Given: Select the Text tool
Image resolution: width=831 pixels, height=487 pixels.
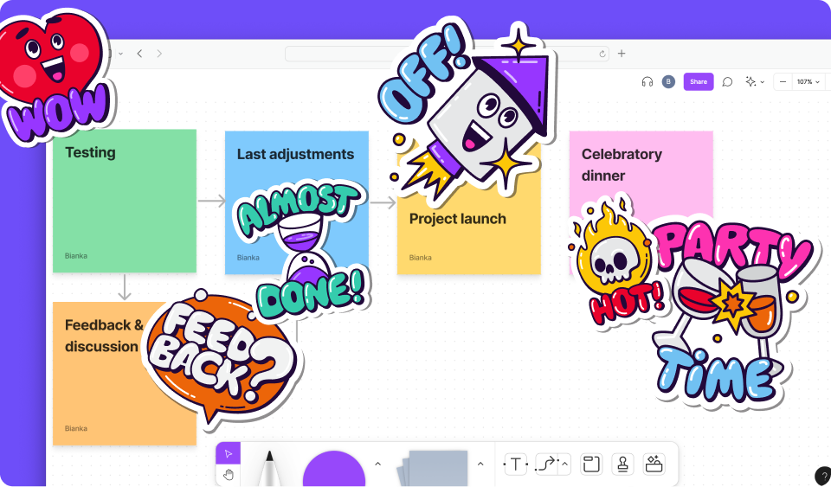Looking at the screenshot, I should 516,465.
